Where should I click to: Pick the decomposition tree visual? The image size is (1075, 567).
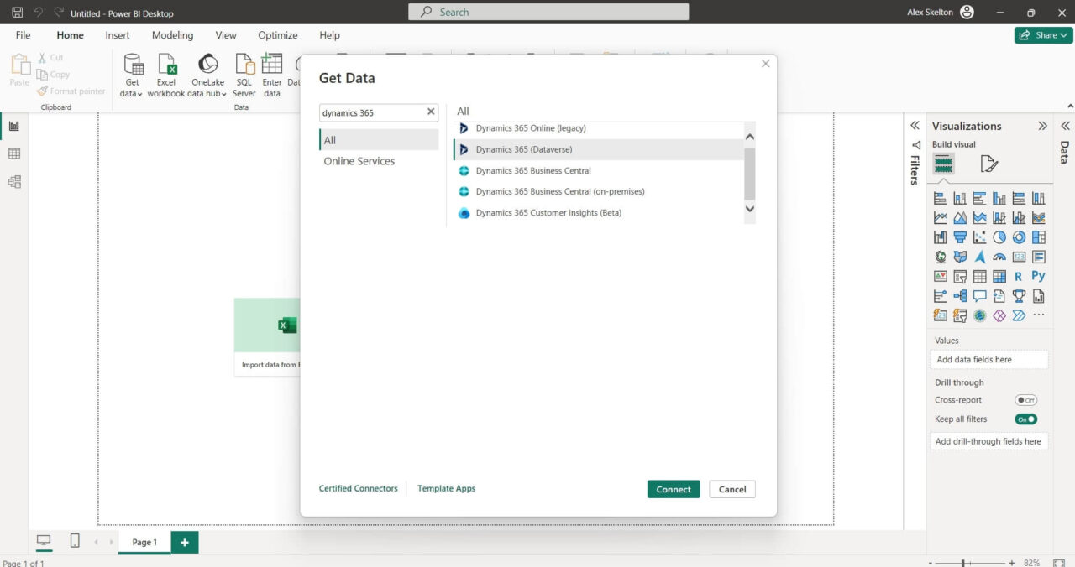coord(960,296)
